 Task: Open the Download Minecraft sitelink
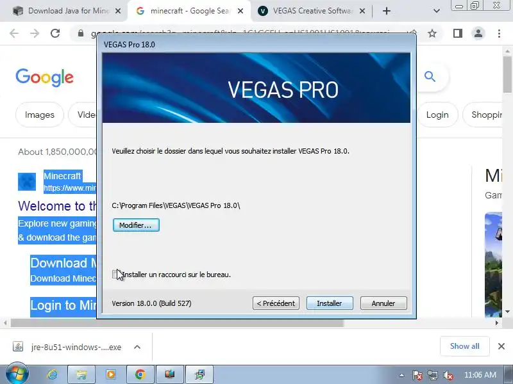(63, 263)
